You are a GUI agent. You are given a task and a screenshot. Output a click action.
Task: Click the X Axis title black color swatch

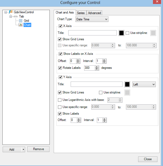(x=121, y=33)
